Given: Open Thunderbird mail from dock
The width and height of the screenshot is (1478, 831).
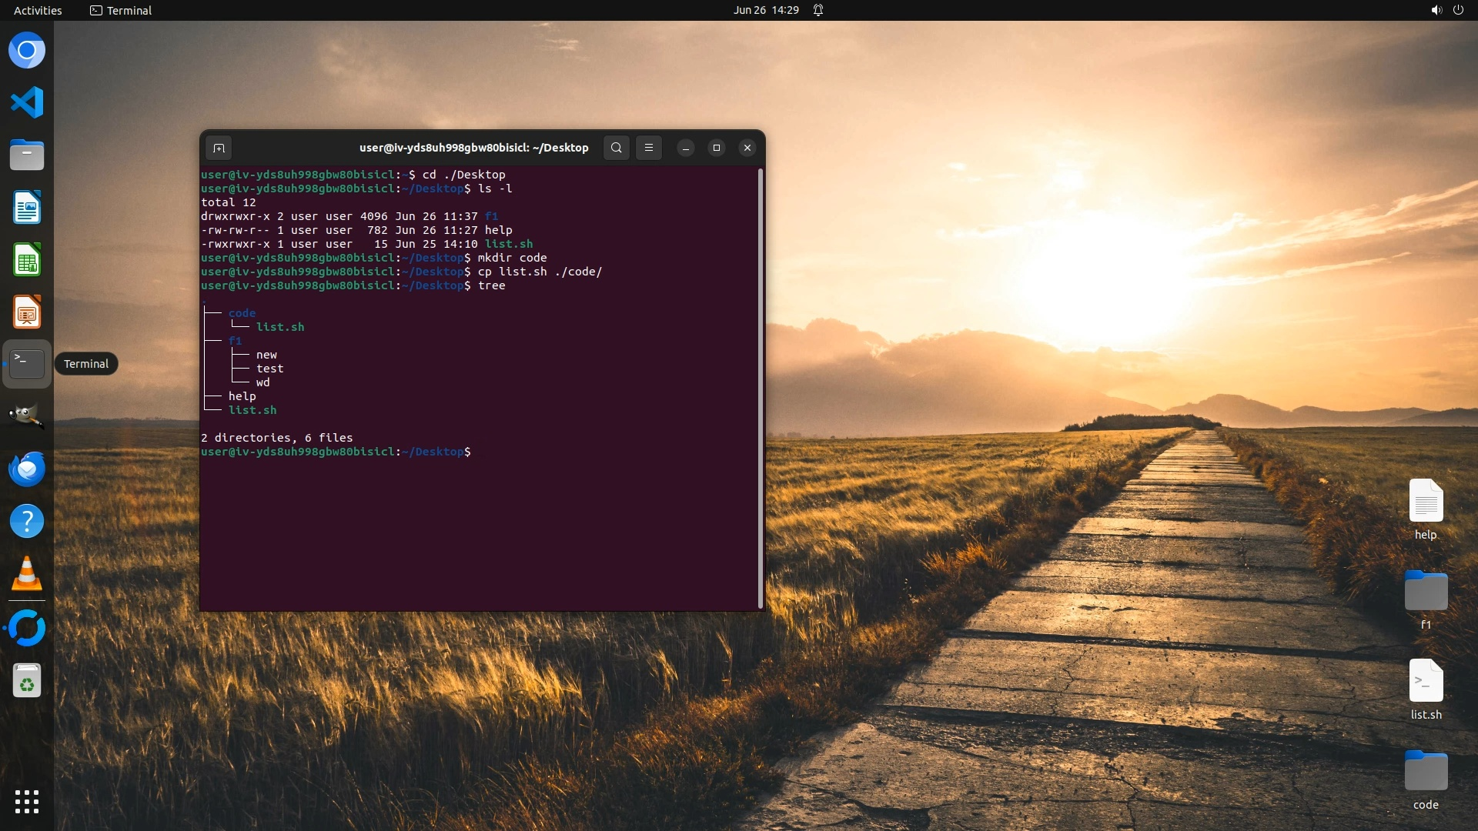Looking at the screenshot, I should 27,469.
